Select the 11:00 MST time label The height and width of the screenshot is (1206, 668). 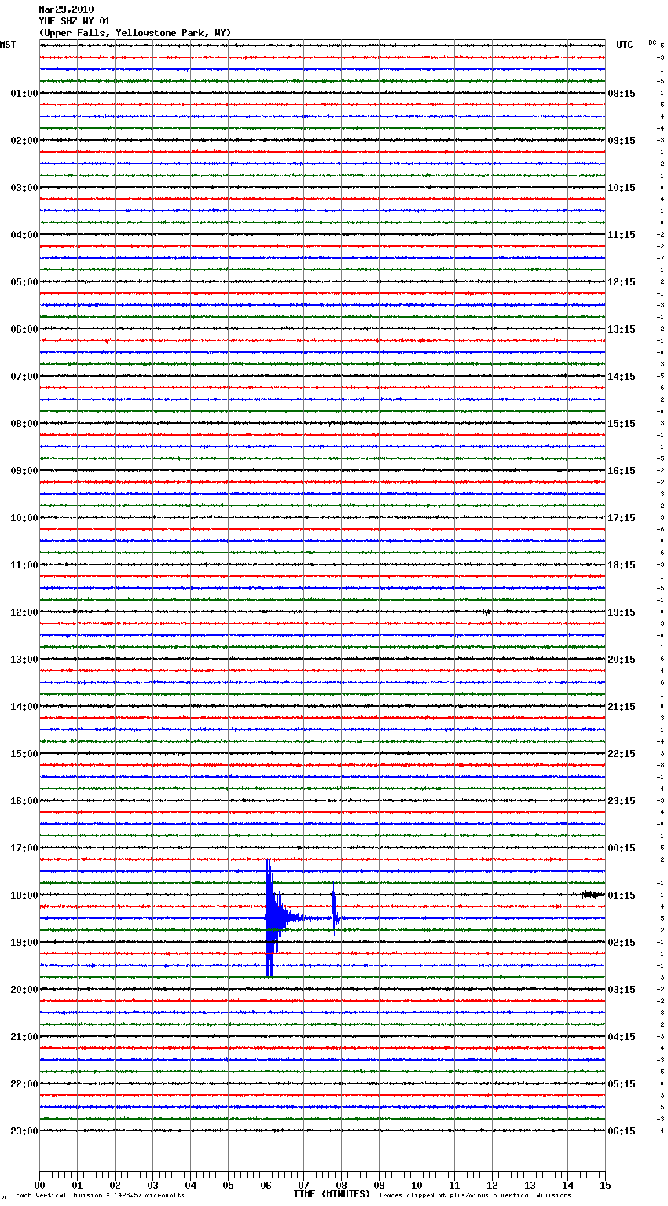tap(24, 565)
